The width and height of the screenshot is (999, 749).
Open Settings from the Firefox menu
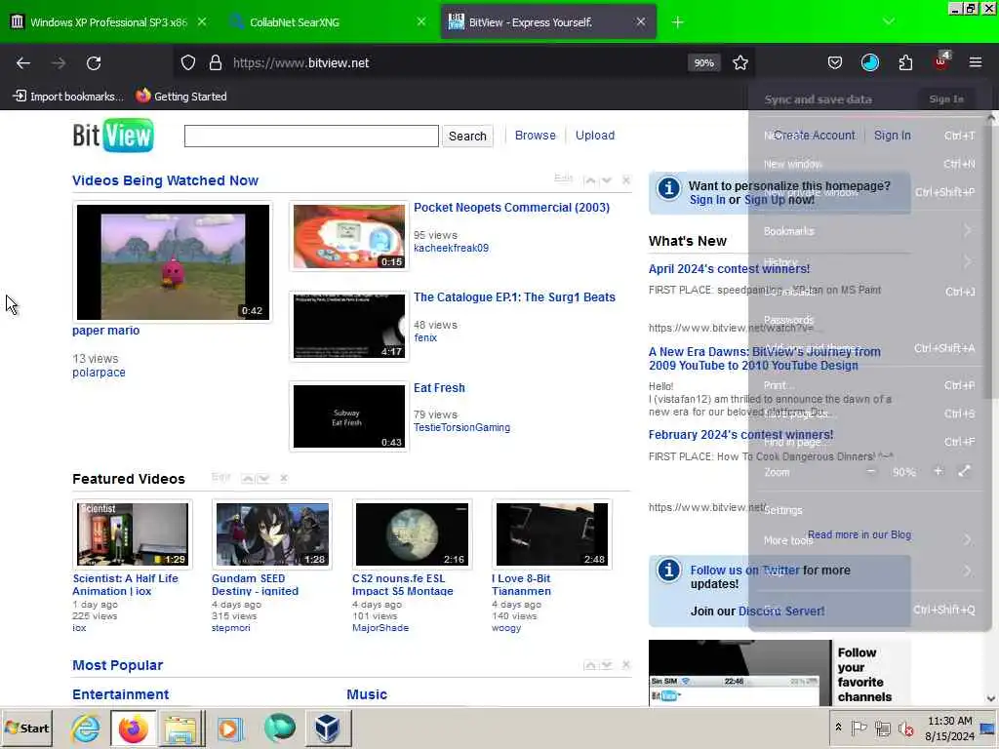pyautogui.click(x=869, y=510)
